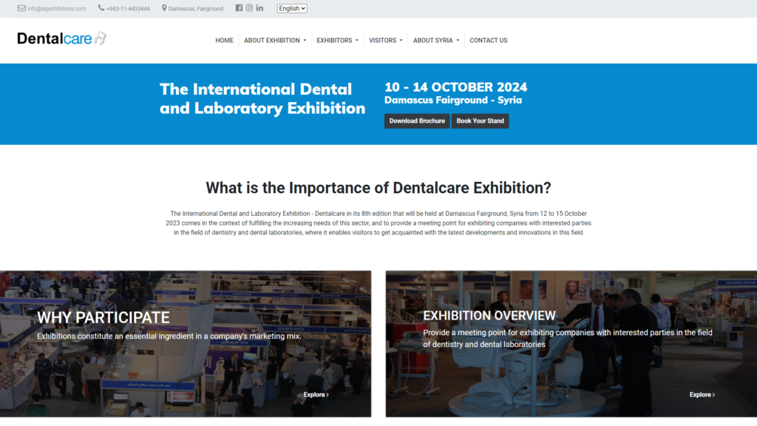
Task: Click the phone number +963-11-4433444
Action: 128,9
